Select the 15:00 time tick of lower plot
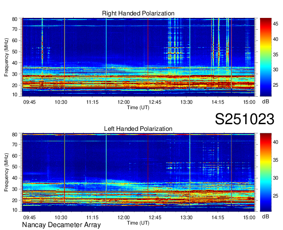283x230 pixels. [x=249, y=217]
